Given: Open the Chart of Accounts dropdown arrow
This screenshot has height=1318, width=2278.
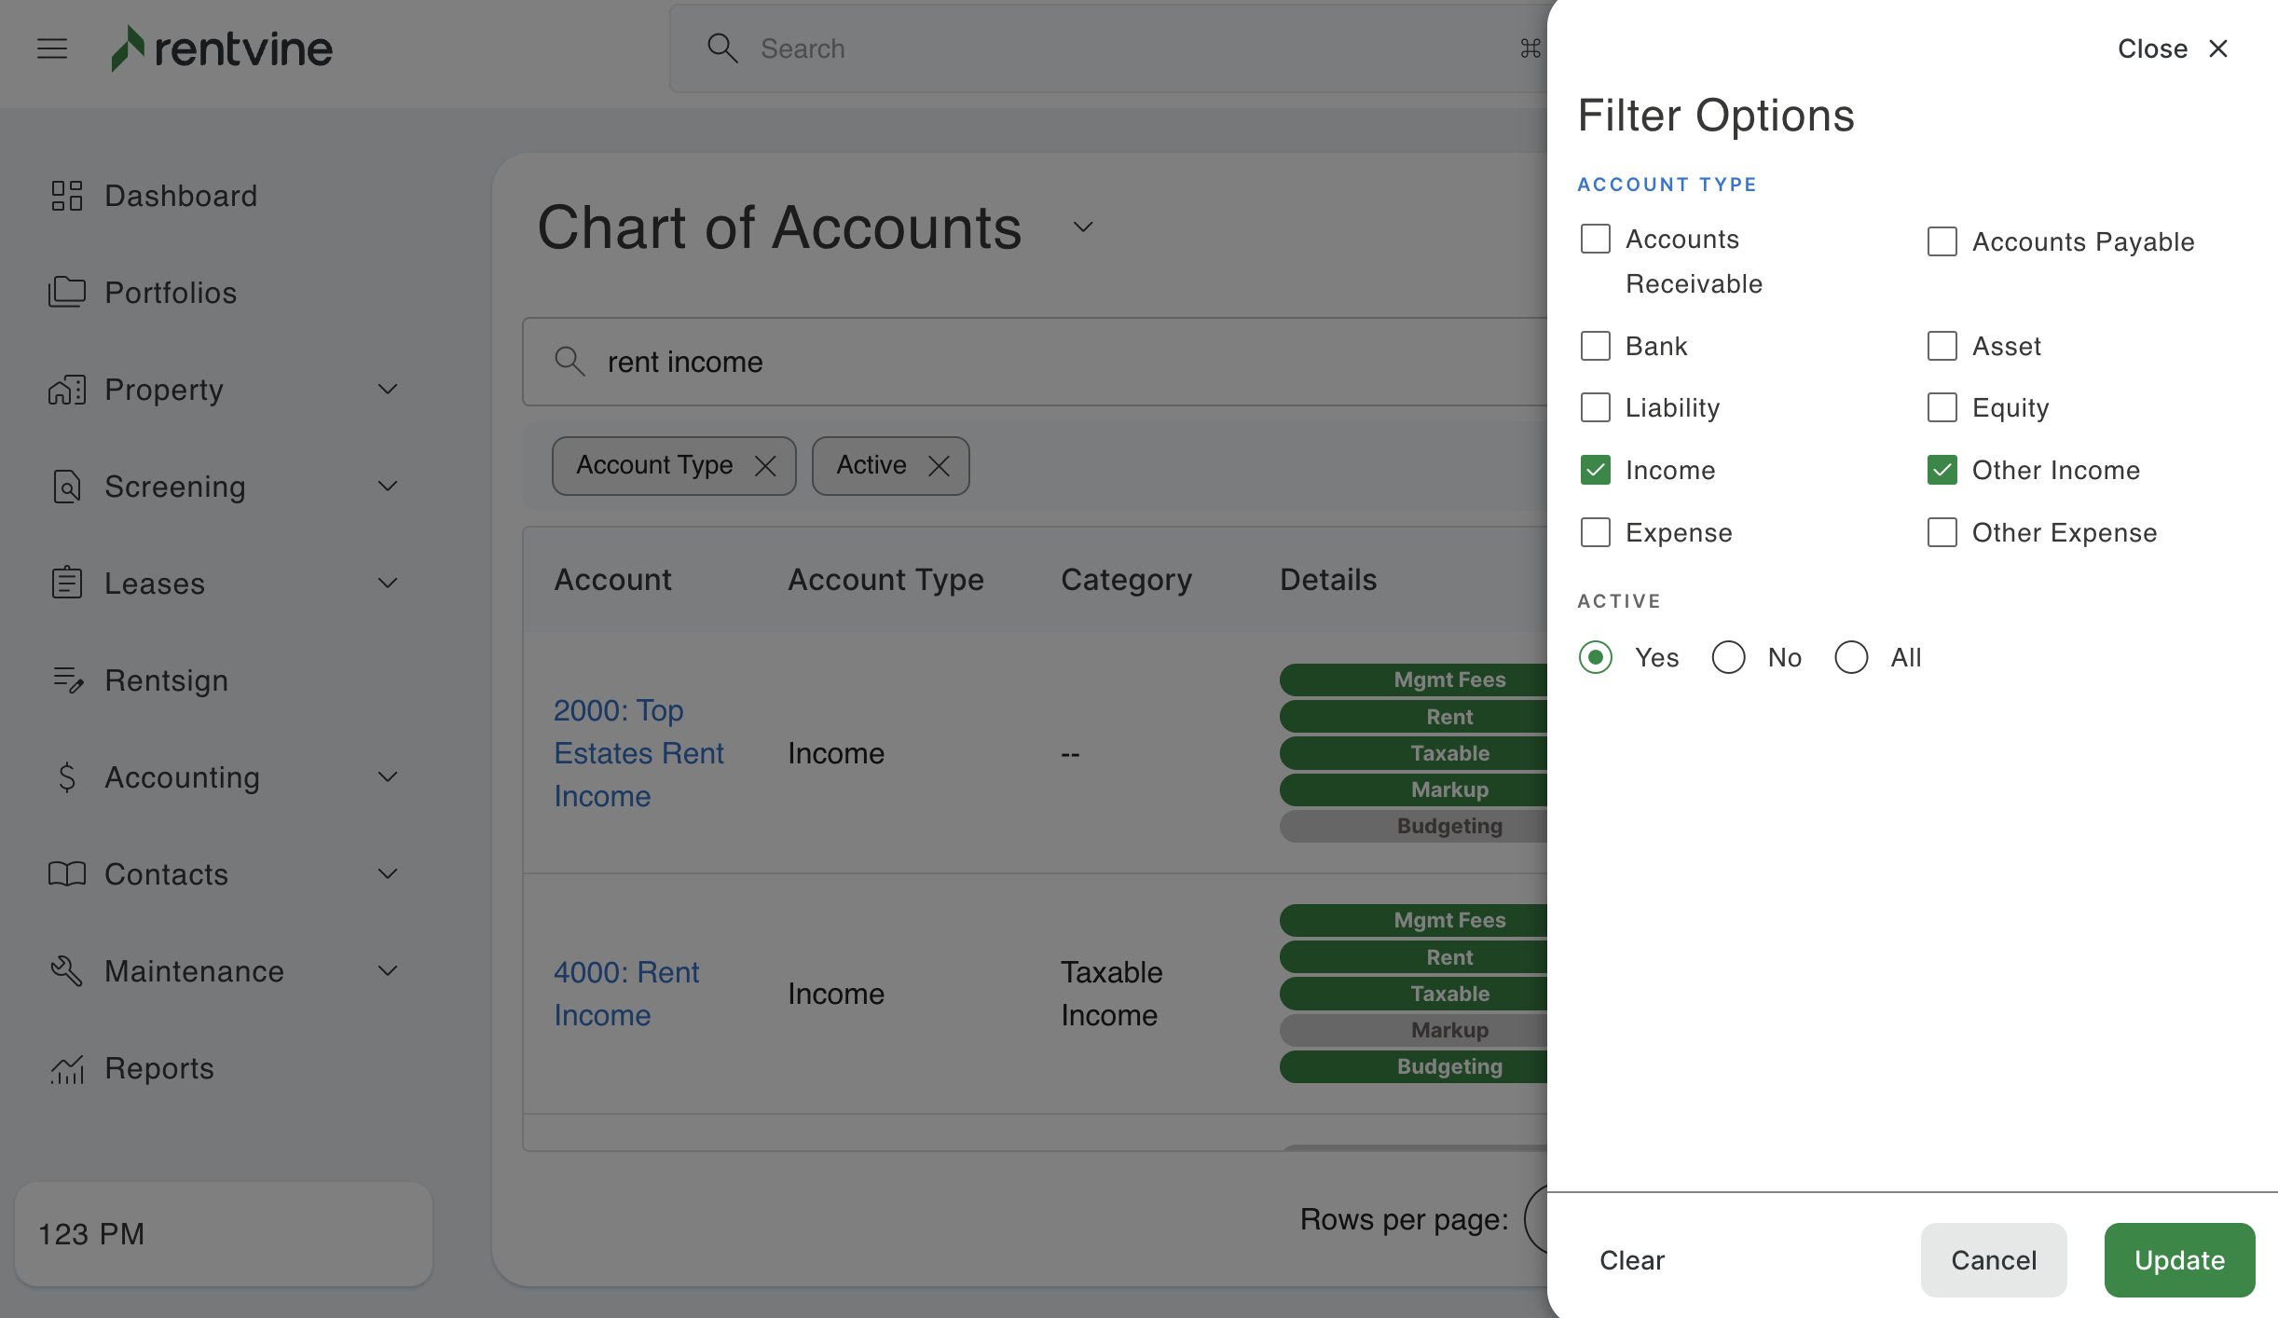Looking at the screenshot, I should pyautogui.click(x=1082, y=227).
